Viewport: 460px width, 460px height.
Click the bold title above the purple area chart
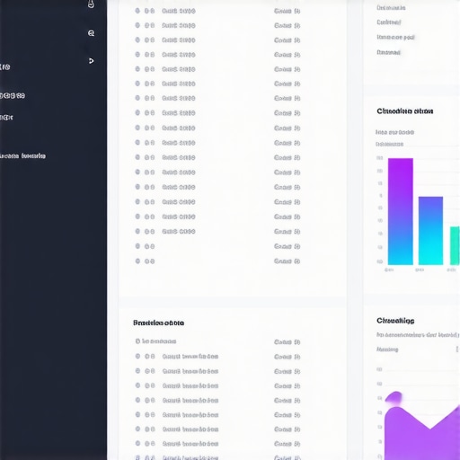395,321
